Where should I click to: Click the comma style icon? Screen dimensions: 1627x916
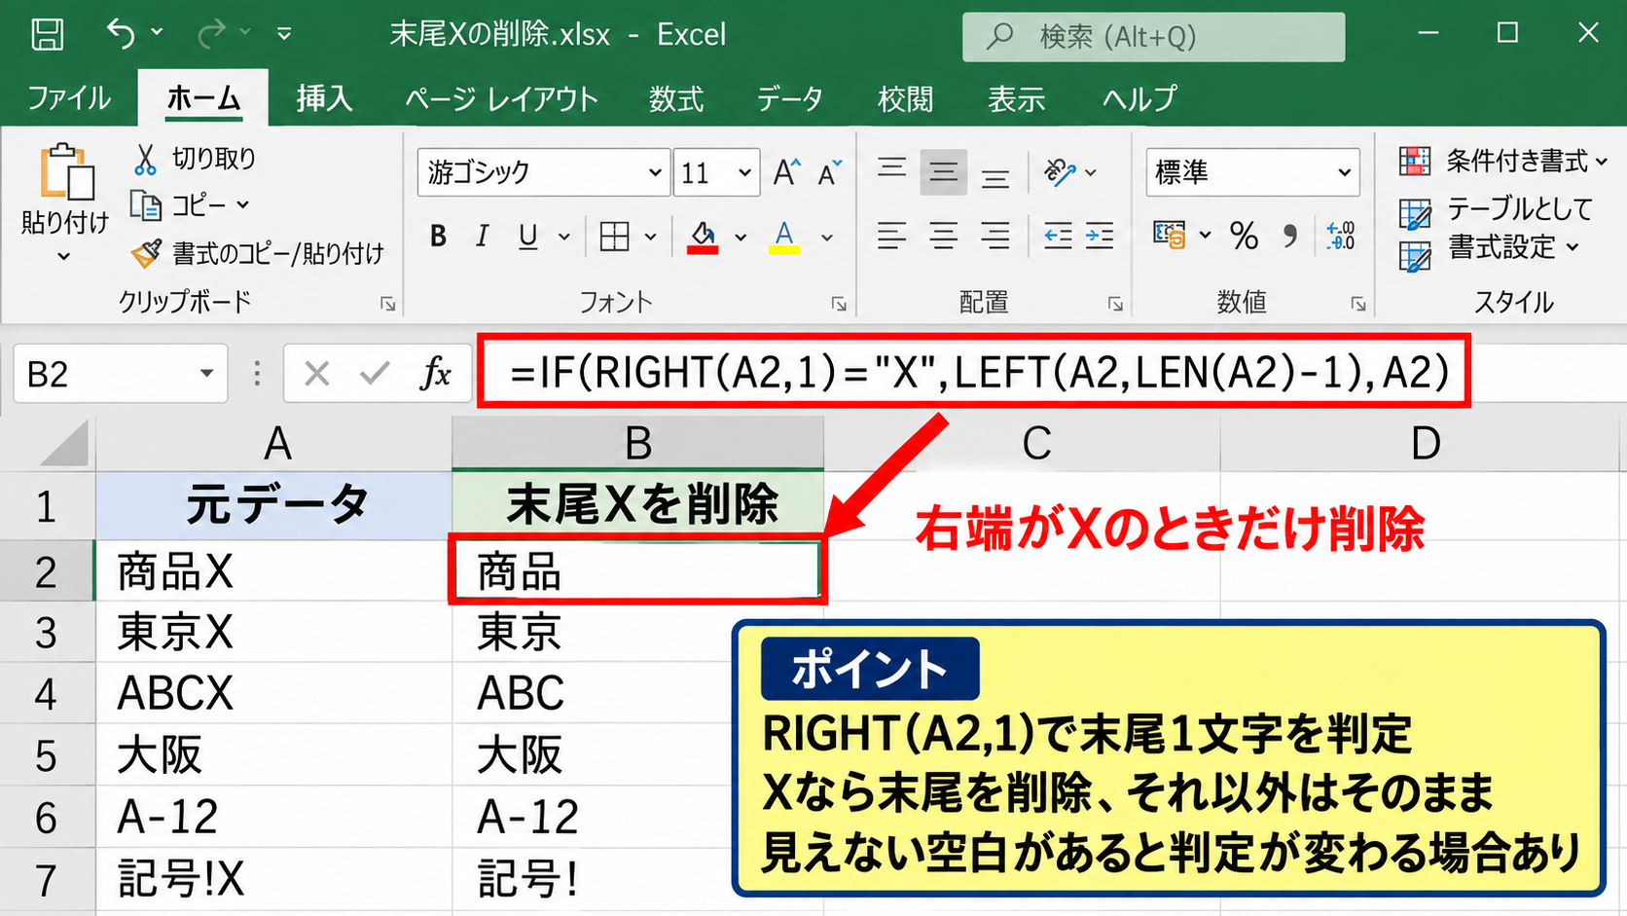click(1290, 236)
